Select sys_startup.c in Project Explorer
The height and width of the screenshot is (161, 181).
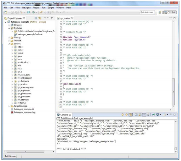23,100
